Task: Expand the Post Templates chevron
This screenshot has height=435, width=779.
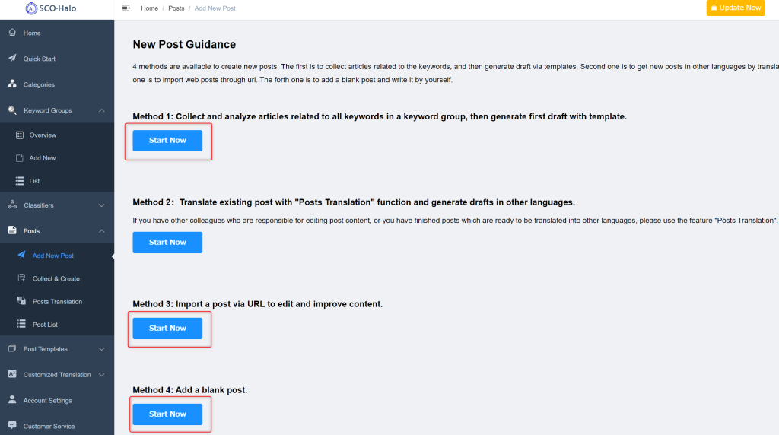Action: point(101,349)
